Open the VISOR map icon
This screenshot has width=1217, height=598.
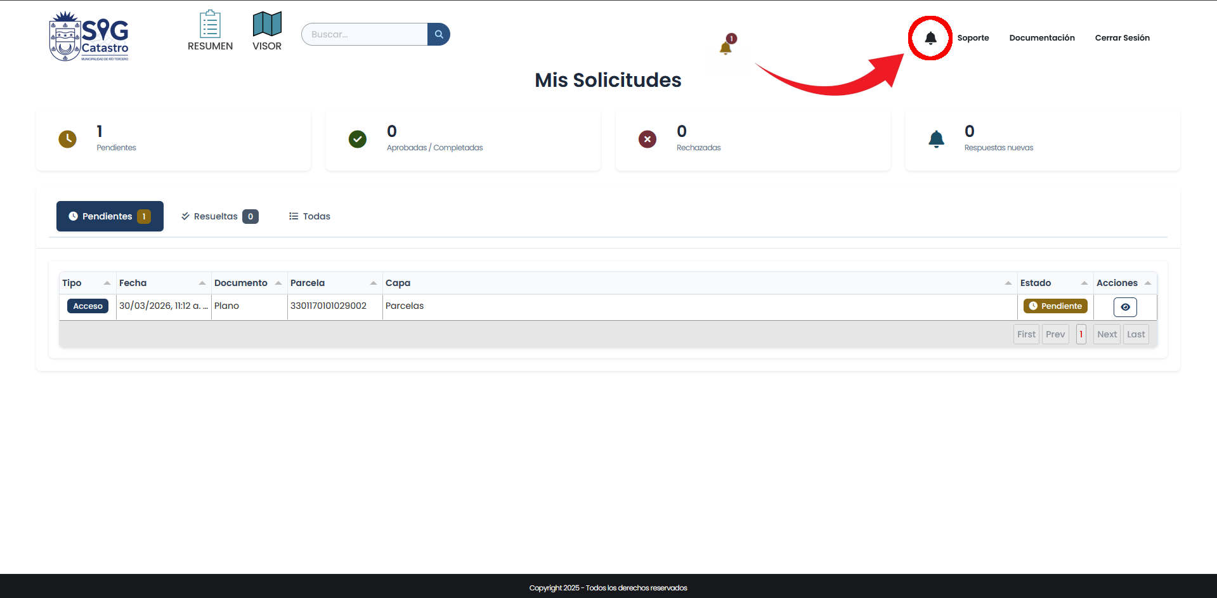(267, 25)
